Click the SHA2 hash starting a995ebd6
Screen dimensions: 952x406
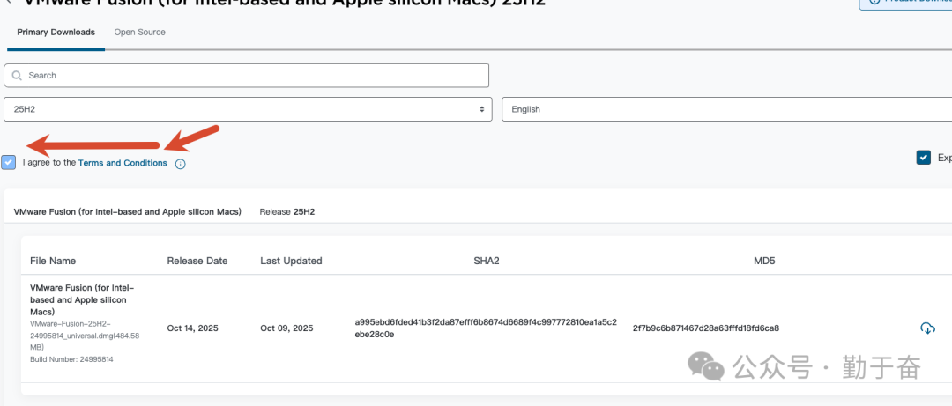point(486,328)
